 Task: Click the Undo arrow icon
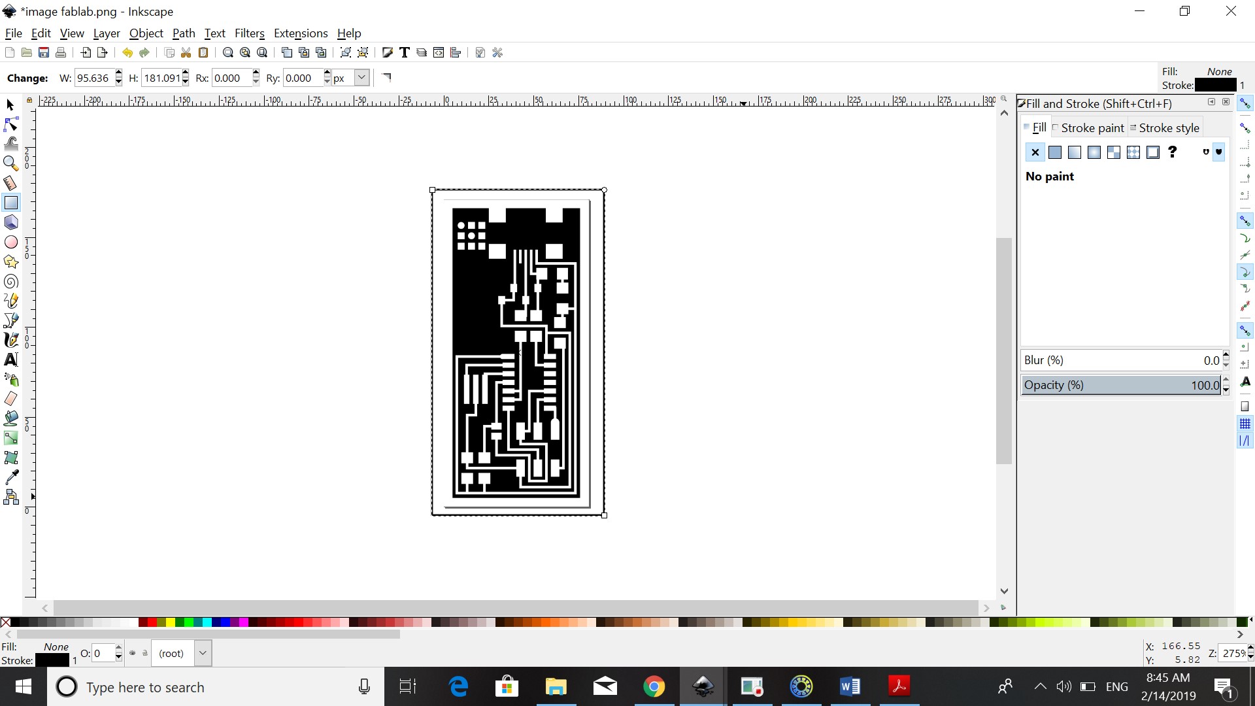click(127, 53)
